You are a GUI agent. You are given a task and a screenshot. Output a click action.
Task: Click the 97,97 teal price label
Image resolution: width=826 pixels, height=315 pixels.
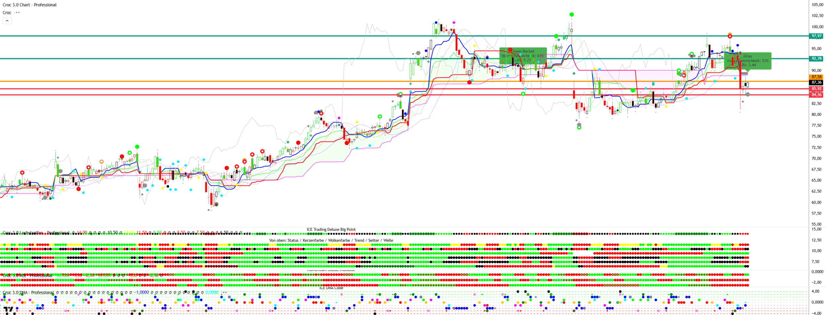[816, 36]
